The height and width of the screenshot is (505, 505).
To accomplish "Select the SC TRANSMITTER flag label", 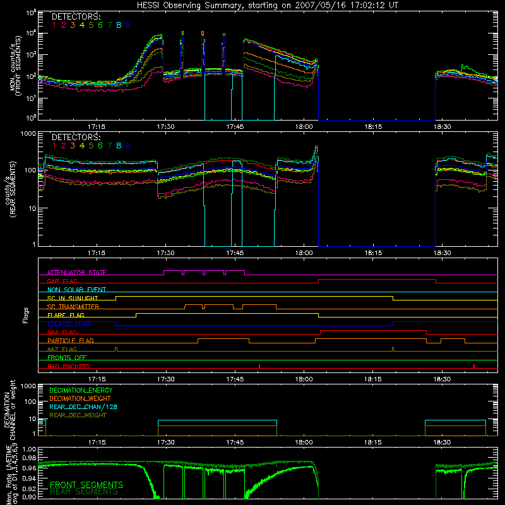I will (x=73, y=307).
